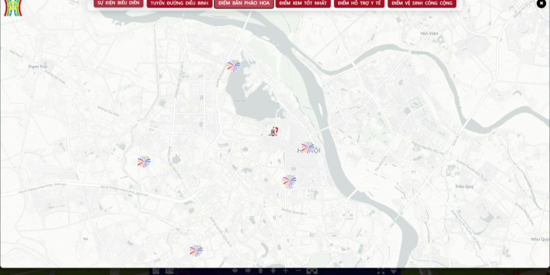Click the Điểm Hỗ Trợ Y Tế button
Screen dimensions: 550x275
point(359,3)
